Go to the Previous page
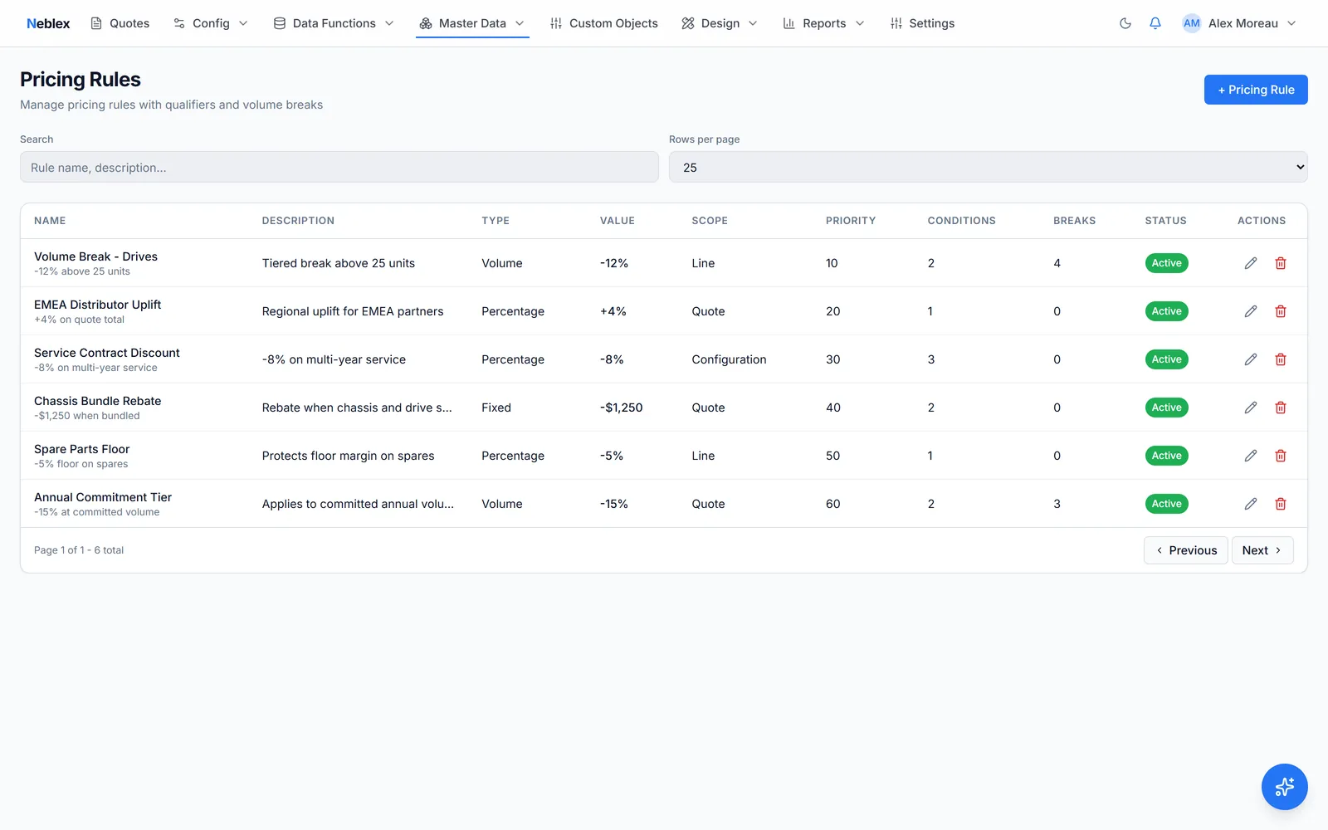 tap(1185, 550)
